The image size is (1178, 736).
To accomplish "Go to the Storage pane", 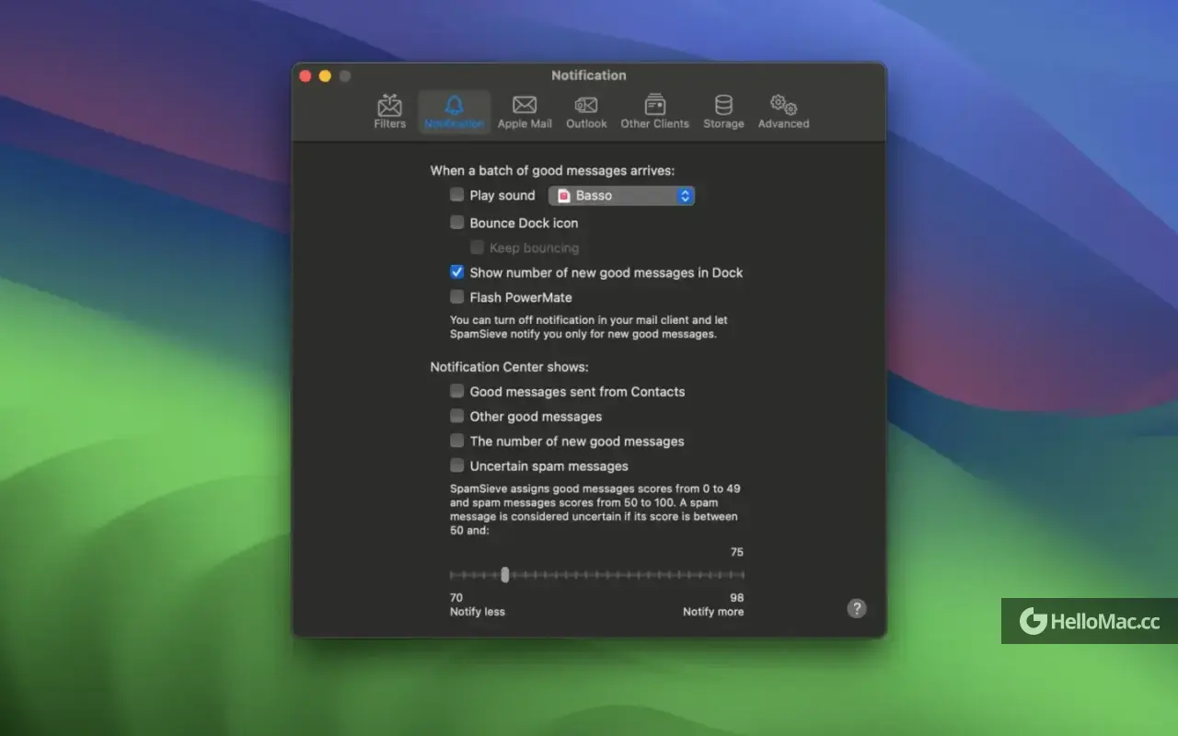I will pos(723,112).
